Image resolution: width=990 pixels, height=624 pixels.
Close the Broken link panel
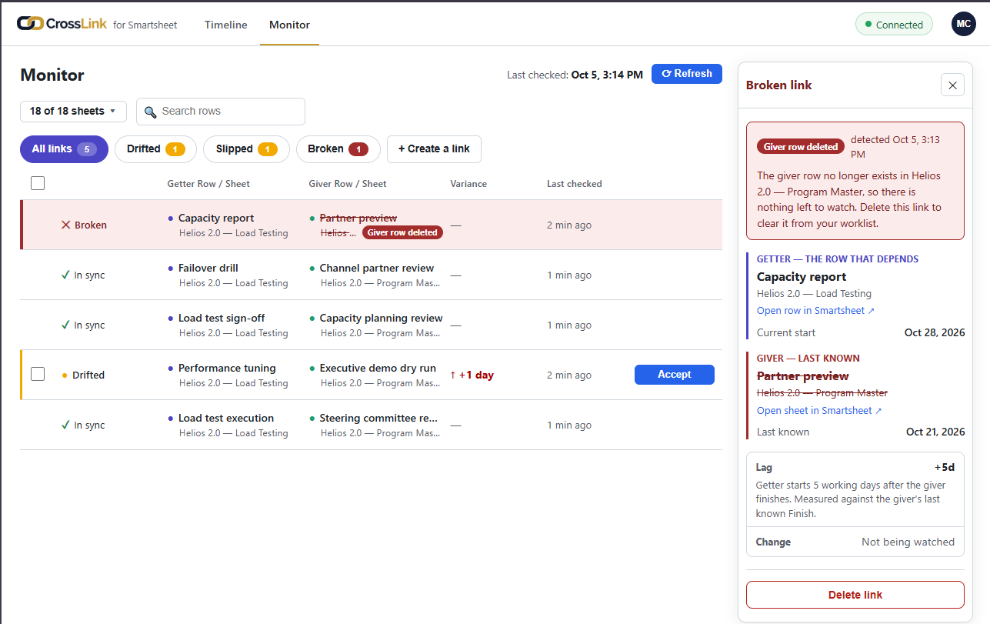point(952,85)
